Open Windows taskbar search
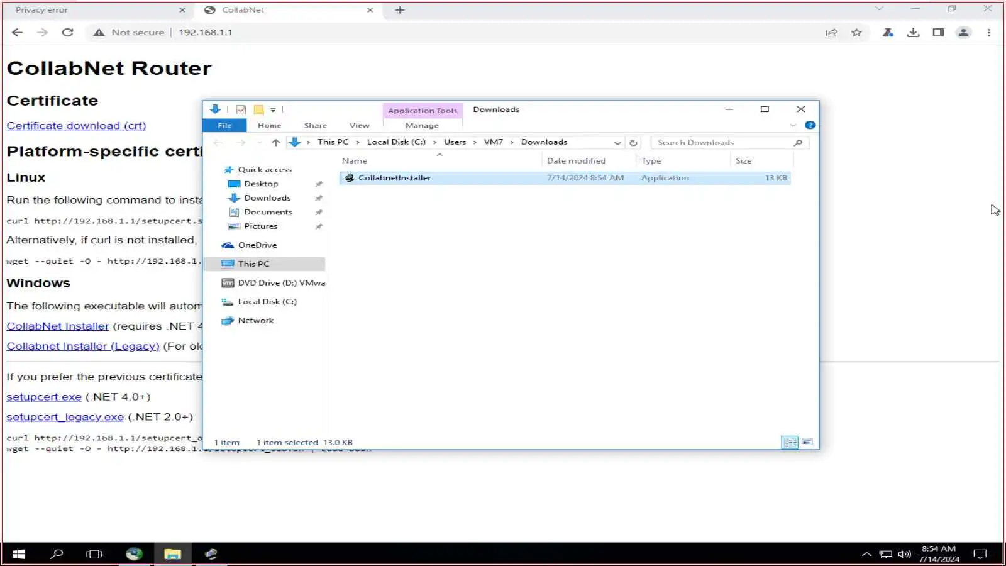The image size is (1006, 566). click(x=57, y=554)
